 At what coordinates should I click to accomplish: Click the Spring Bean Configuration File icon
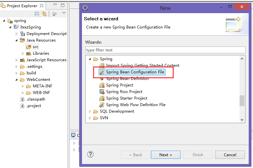pyautogui.click(x=102, y=72)
